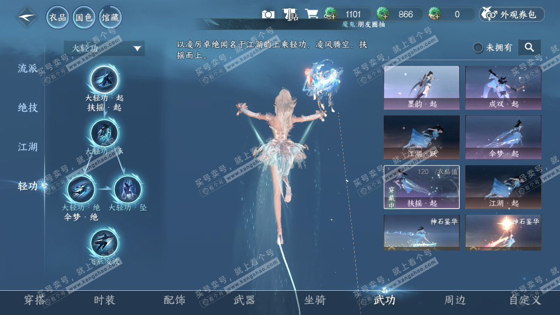Switch to the 轻功 side tab
The image size is (560, 315).
(x=28, y=186)
